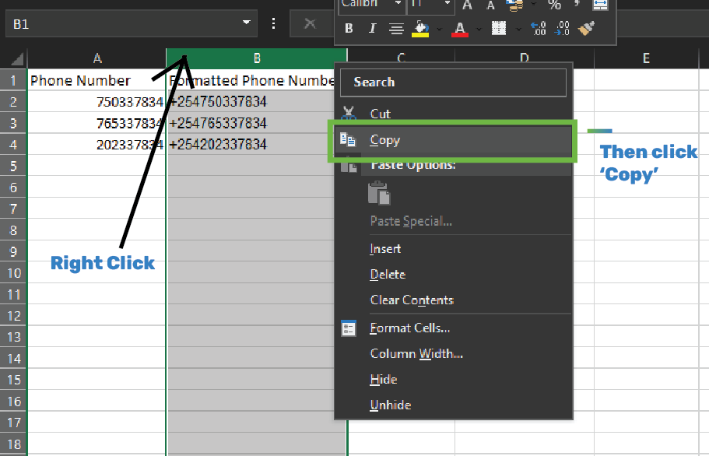The image size is (709, 456).
Task: Choose Paste Special from context menu
Action: click(454, 221)
